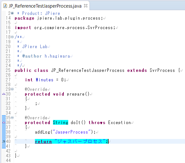Click the @author tag in Javadoc
The image size is (185, 163).
coord(32,56)
